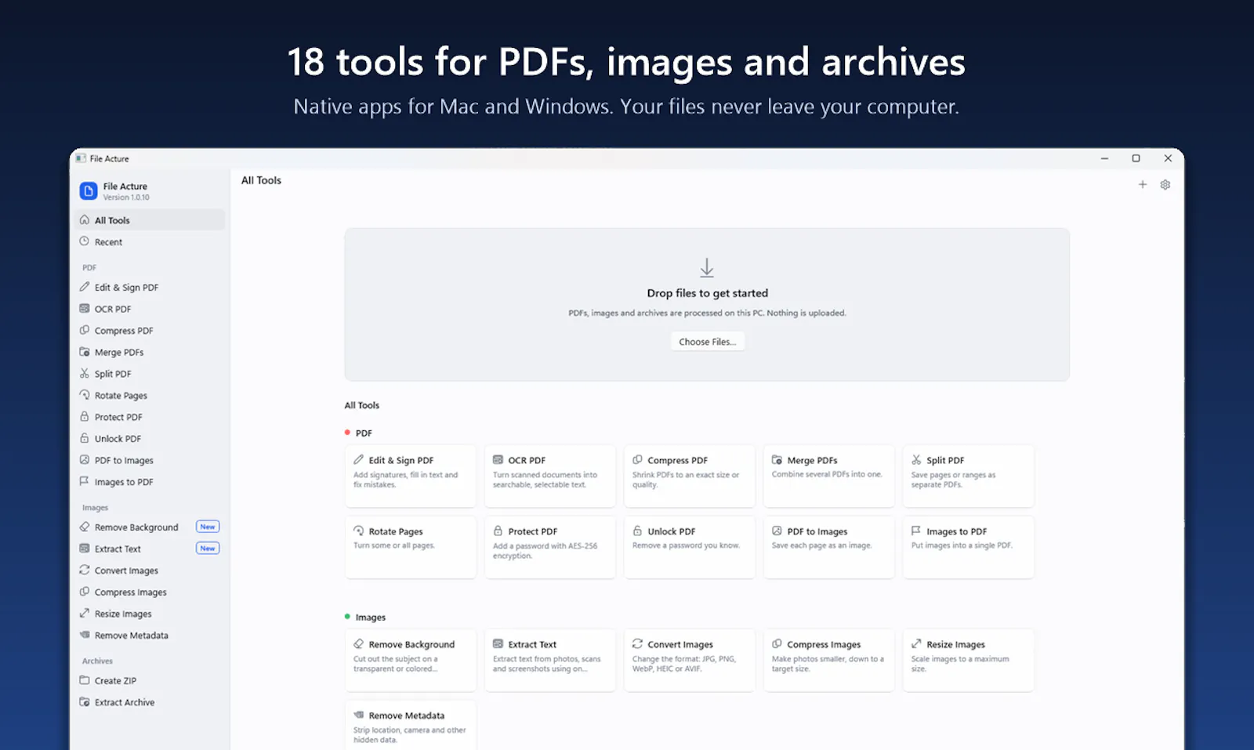Click the scissors icon beside Split PDF in the sidebar
The image size is (1254, 750).
(85, 374)
